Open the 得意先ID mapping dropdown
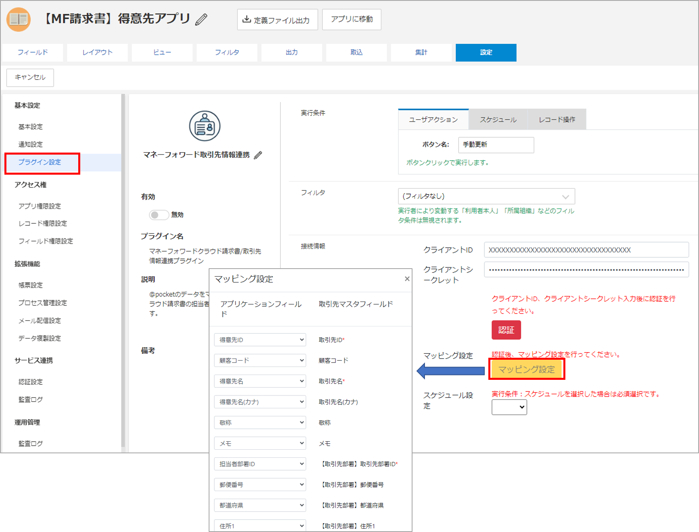Viewport: 699px width, 532px height. (x=260, y=340)
